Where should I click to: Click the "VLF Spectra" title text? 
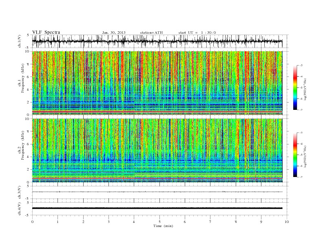coord(46,32)
